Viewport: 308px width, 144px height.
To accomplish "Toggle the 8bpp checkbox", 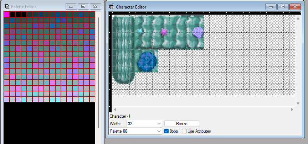I will 166,131.
